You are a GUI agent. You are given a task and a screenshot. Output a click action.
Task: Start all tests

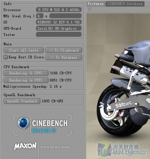tap(24, 50)
